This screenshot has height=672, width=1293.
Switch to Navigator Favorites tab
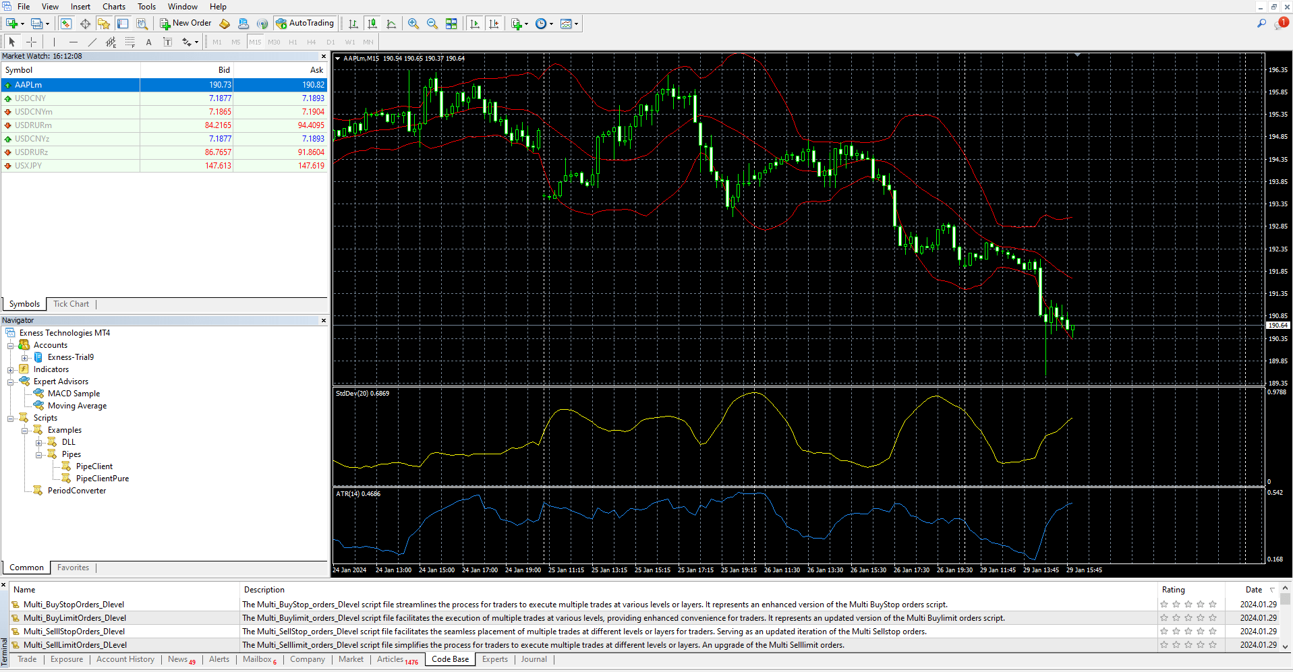[x=73, y=568]
